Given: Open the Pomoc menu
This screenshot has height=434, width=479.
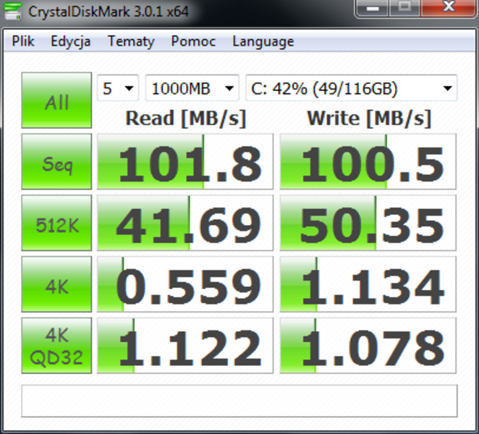Looking at the screenshot, I should tap(193, 41).
